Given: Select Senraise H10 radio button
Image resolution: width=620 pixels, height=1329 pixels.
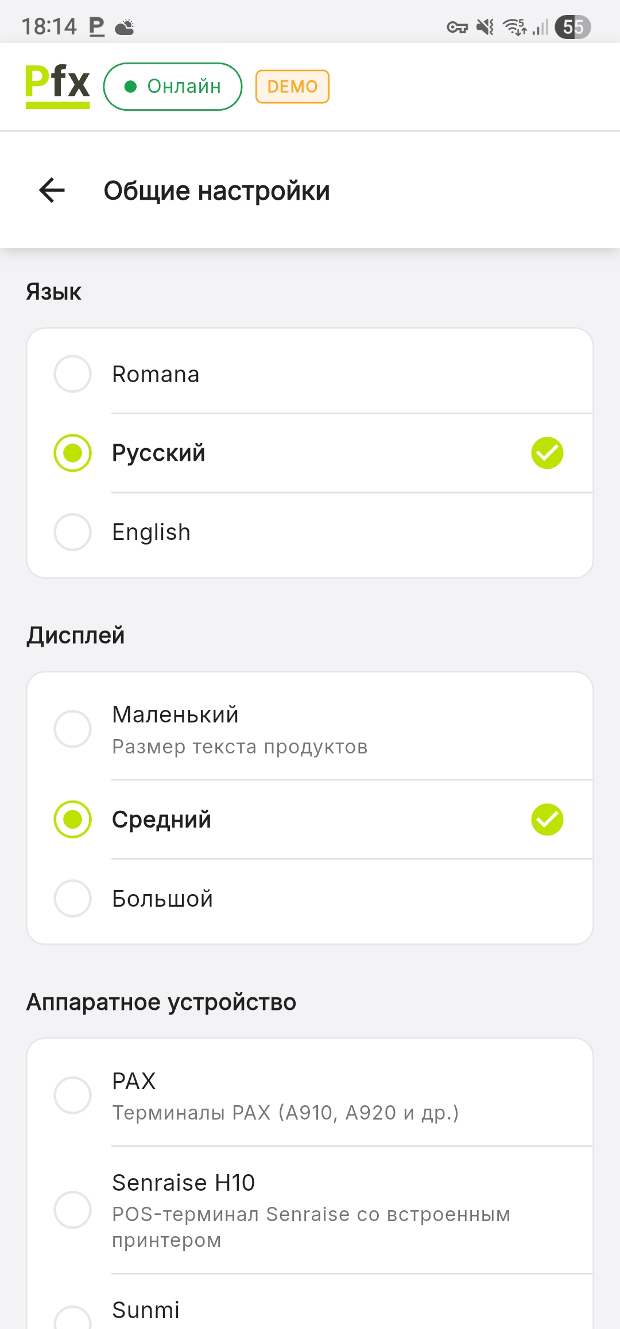Looking at the screenshot, I should tap(73, 1210).
